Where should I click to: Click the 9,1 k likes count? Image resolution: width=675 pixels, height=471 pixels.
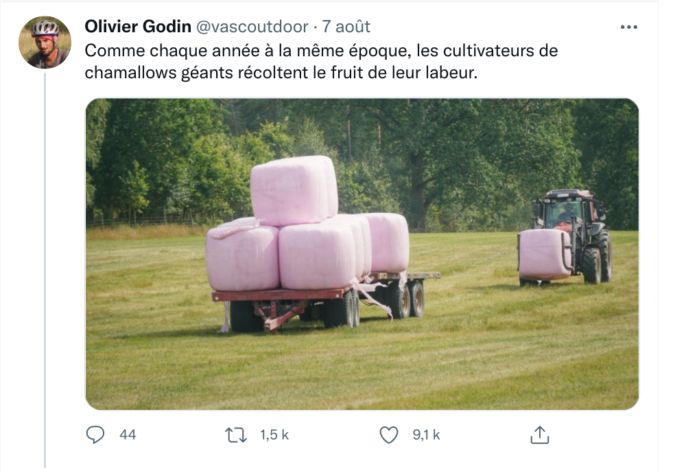[426, 435]
